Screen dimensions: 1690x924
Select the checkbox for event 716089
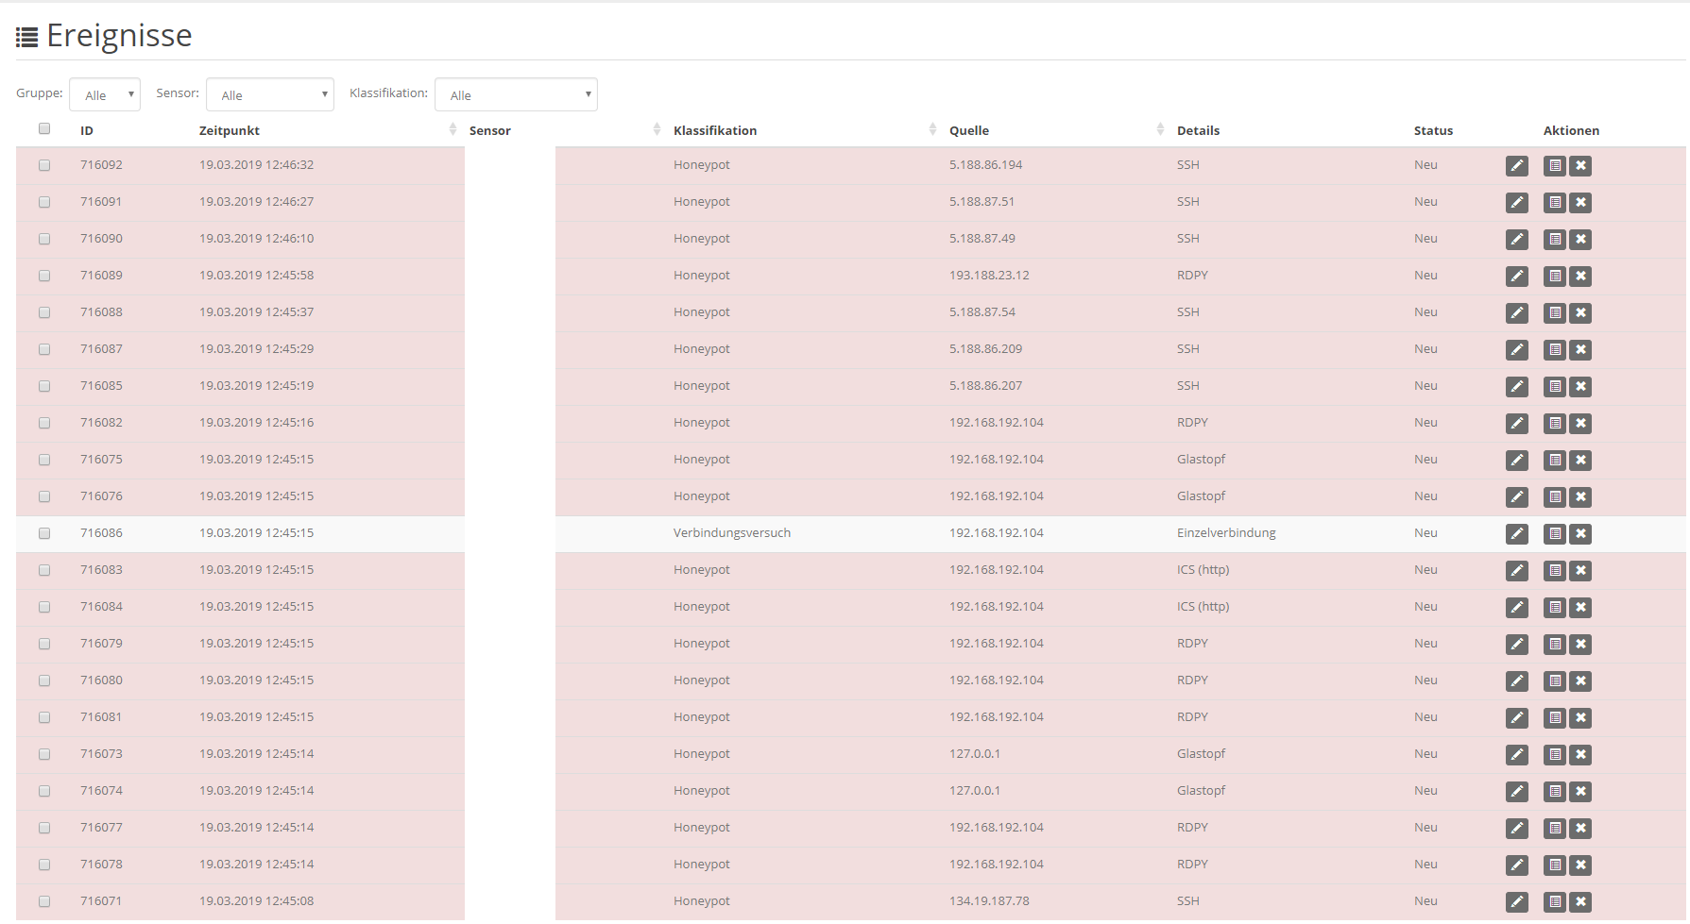pos(44,276)
